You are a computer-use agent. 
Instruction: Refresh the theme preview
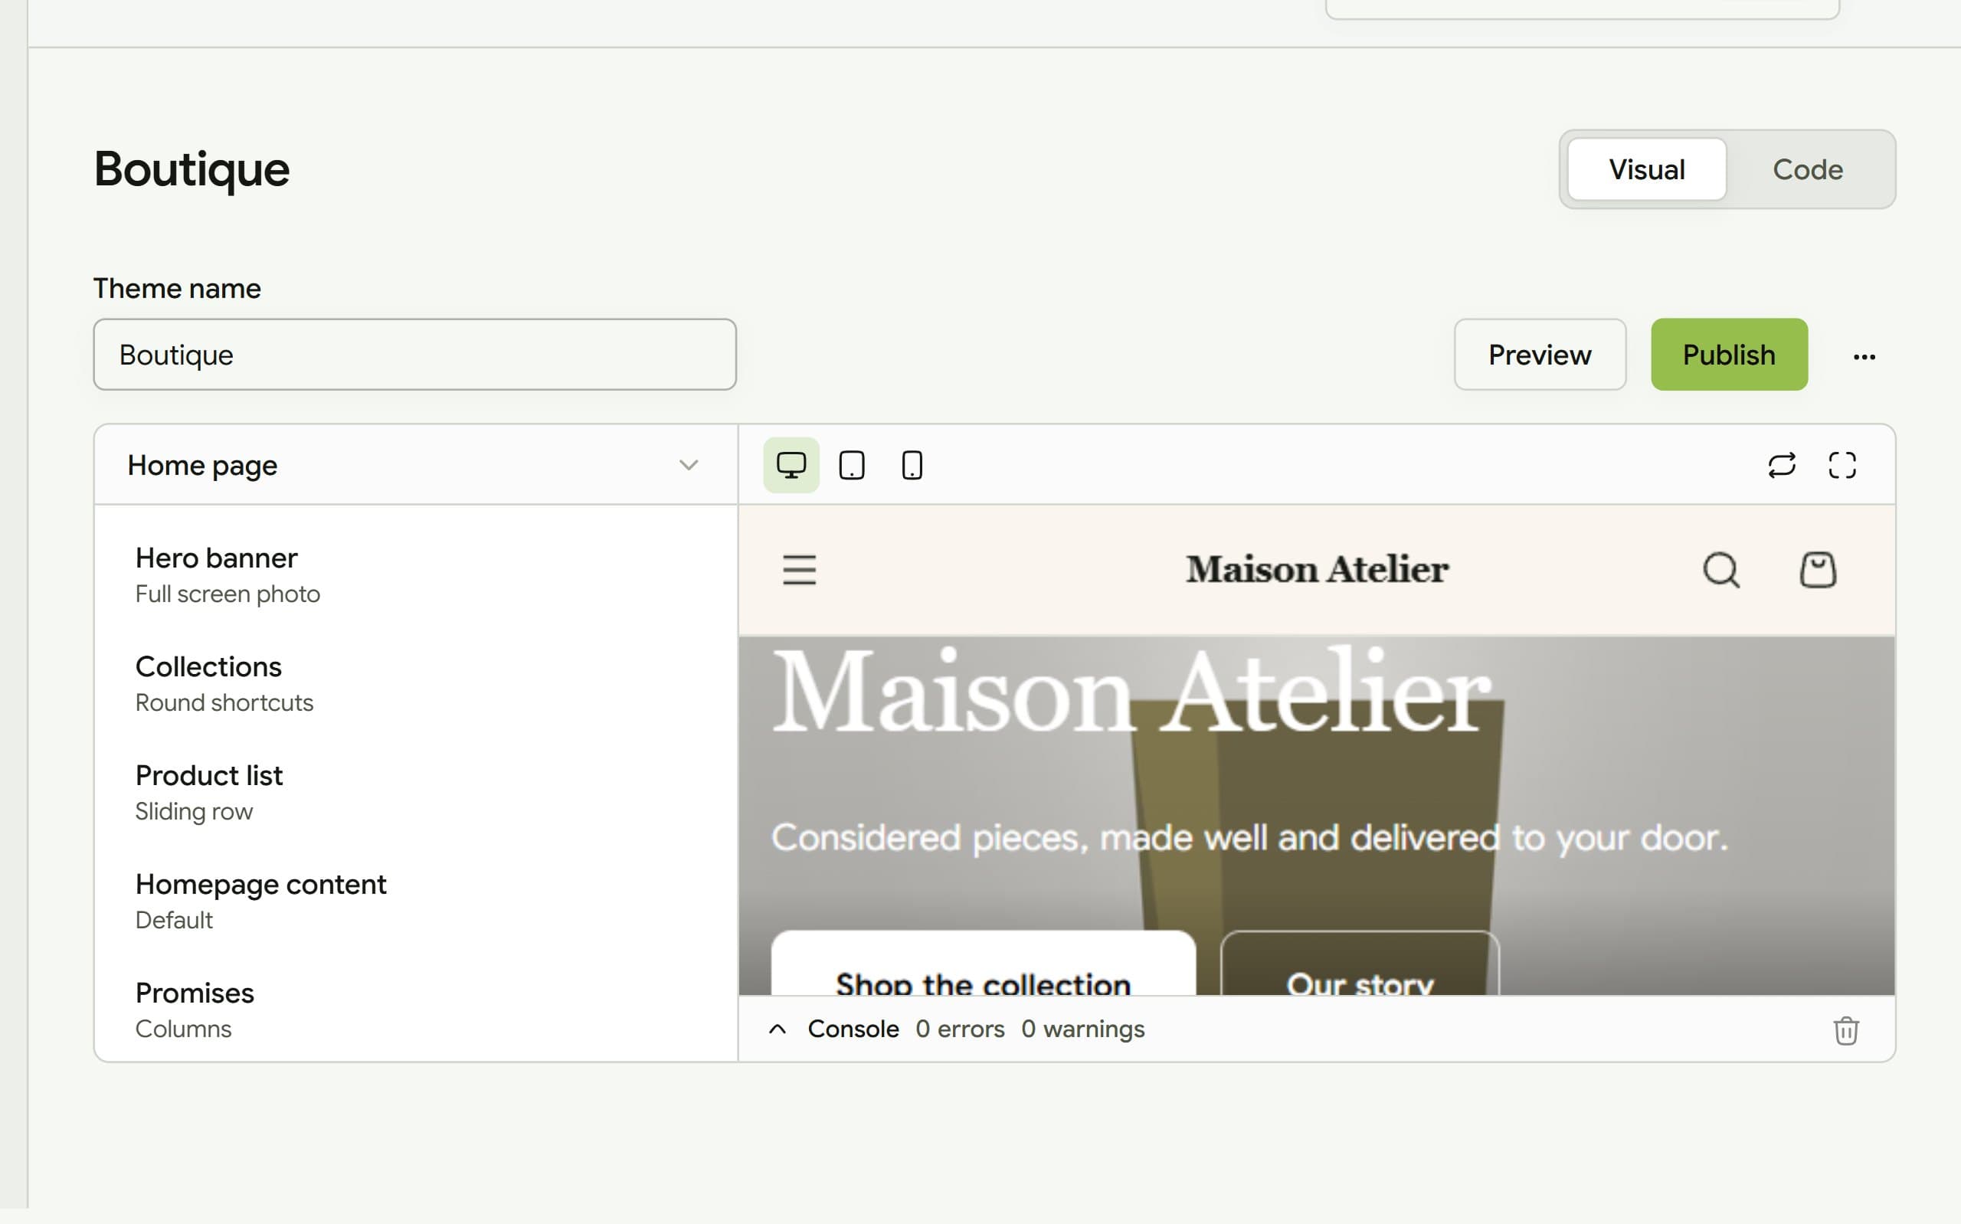pos(1781,466)
